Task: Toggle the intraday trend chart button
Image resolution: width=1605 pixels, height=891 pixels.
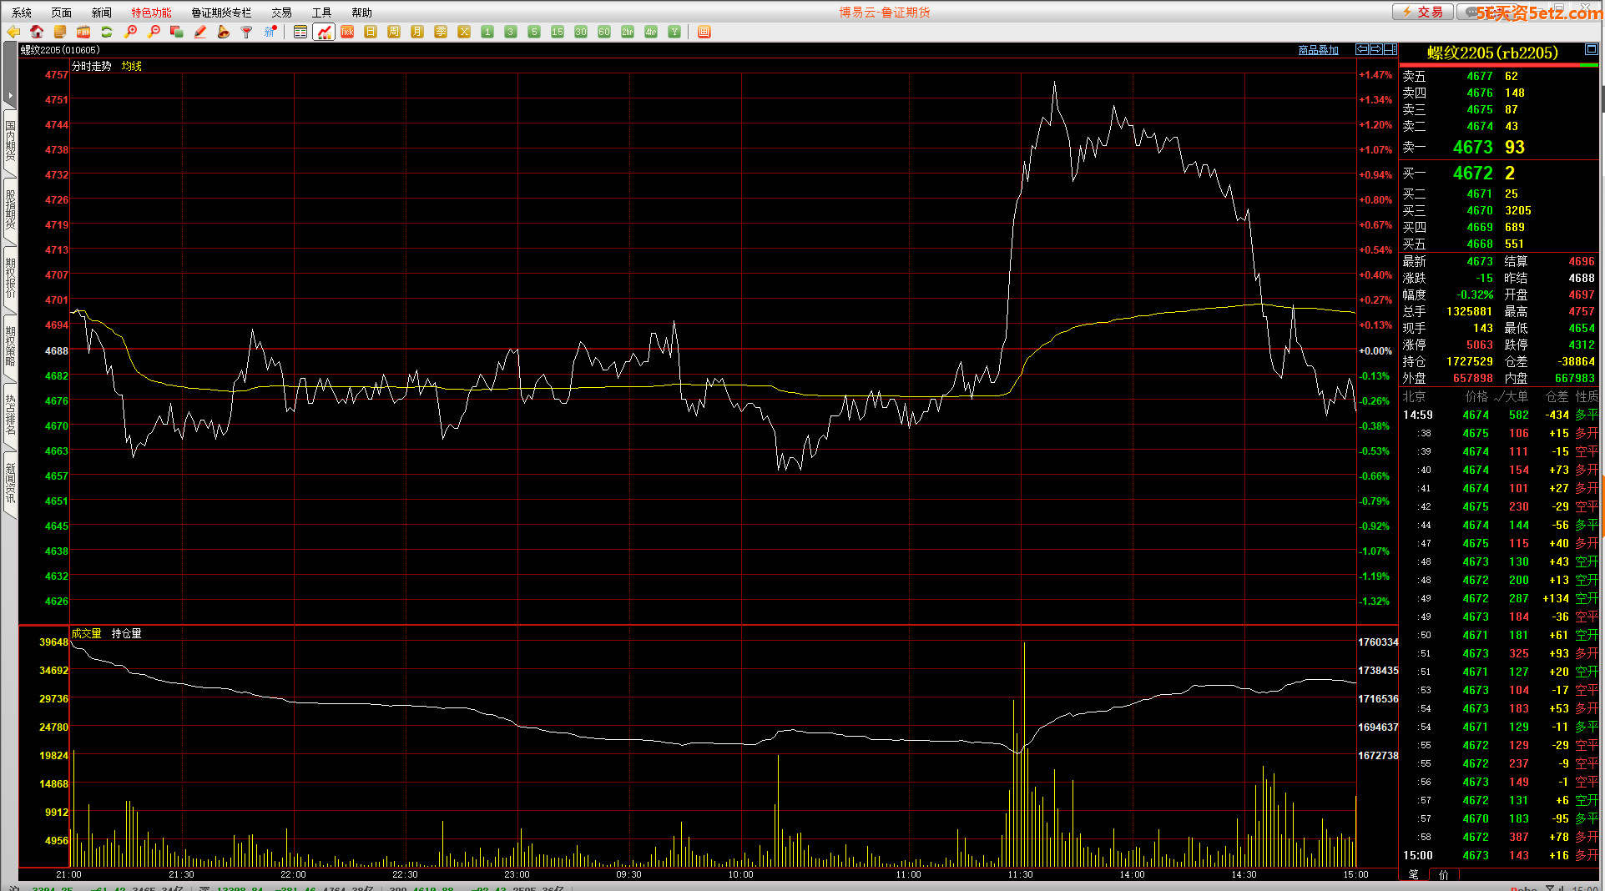Action: point(324,32)
